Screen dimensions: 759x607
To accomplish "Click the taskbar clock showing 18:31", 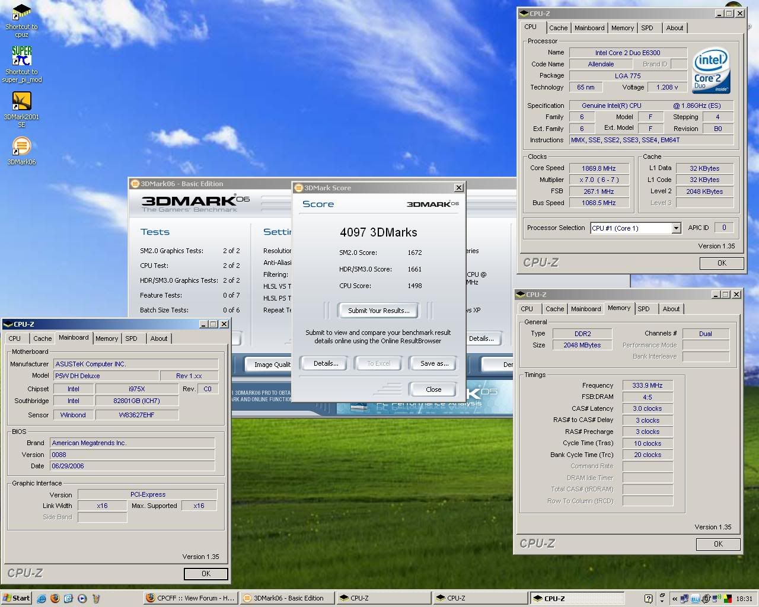I will tap(744, 599).
